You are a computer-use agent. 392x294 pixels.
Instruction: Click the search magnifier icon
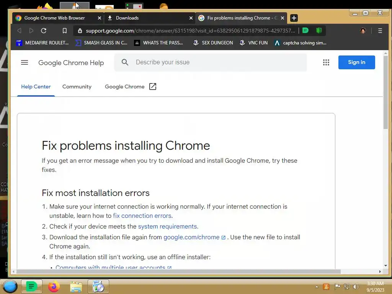click(x=125, y=62)
